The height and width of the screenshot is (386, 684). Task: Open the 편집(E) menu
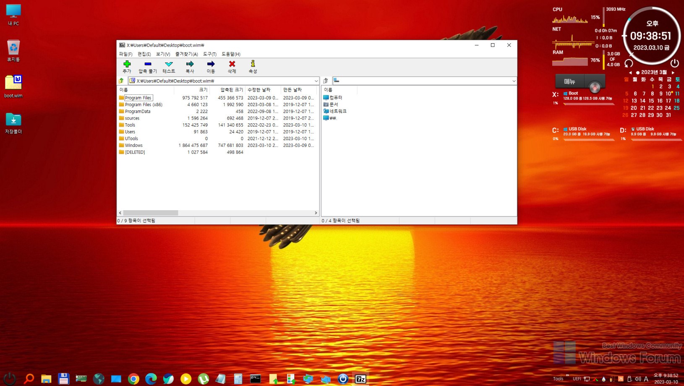point(144,54)
